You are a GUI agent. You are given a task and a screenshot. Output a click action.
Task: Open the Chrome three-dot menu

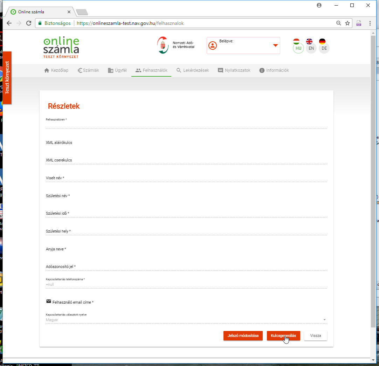click(370, 23)
